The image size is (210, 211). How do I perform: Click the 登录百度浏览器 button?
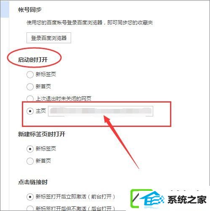[49, 38]
